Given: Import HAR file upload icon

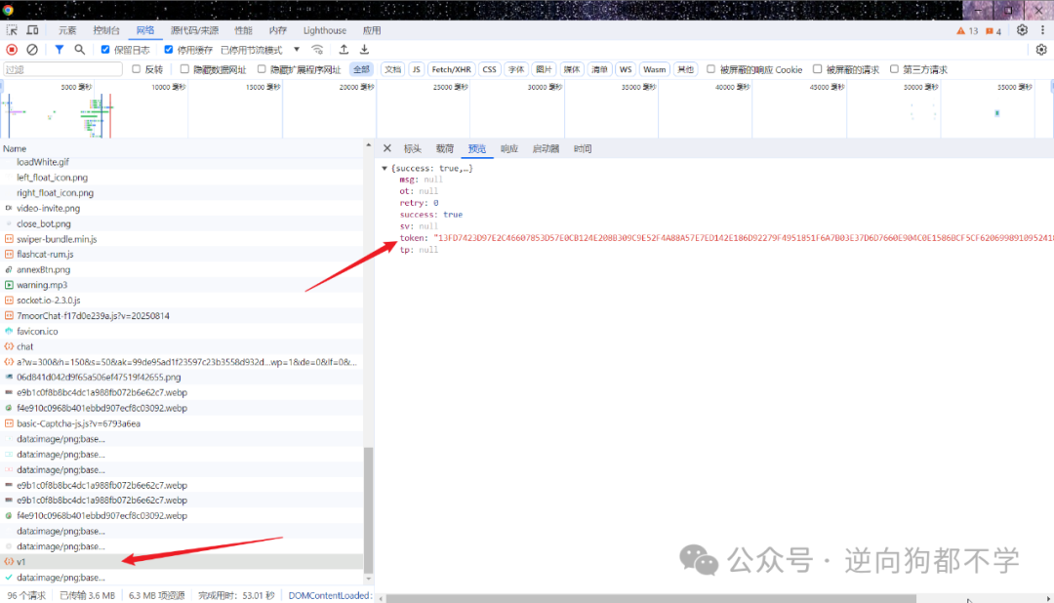Looking at the screenshot, I should [344, 50].
